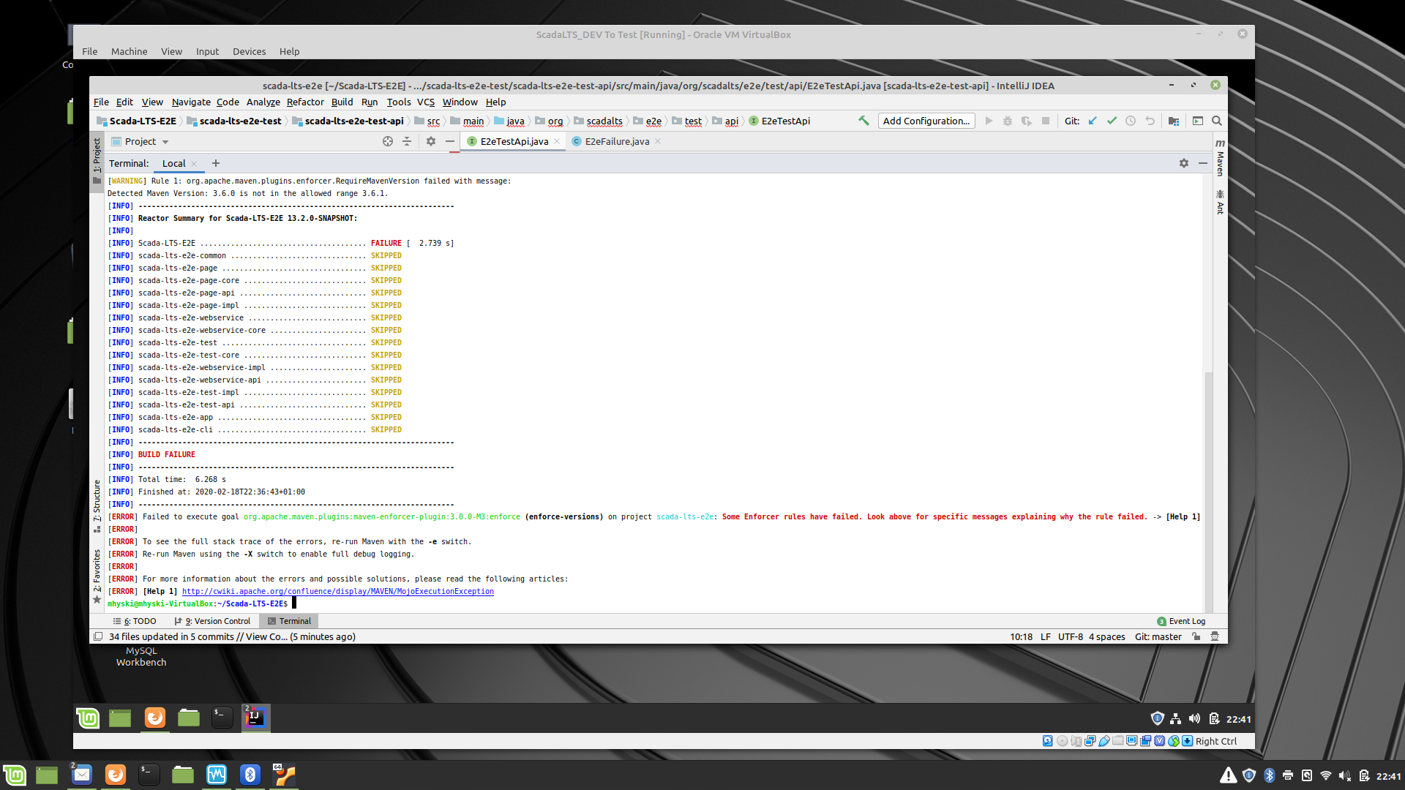Open the VCS menu
The width and height of the screenshot is (1405, 790).
(x=426, y=102)
